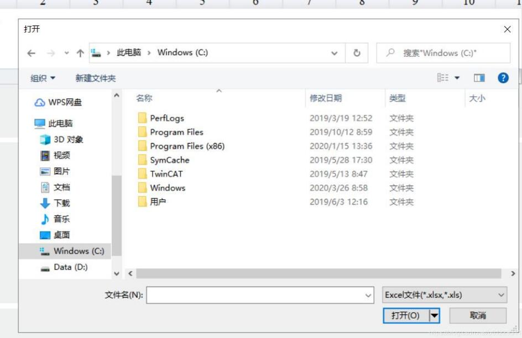Screen dimensions: 522x338
Task: Open help via the question mark icon
Action: (502, 77)
